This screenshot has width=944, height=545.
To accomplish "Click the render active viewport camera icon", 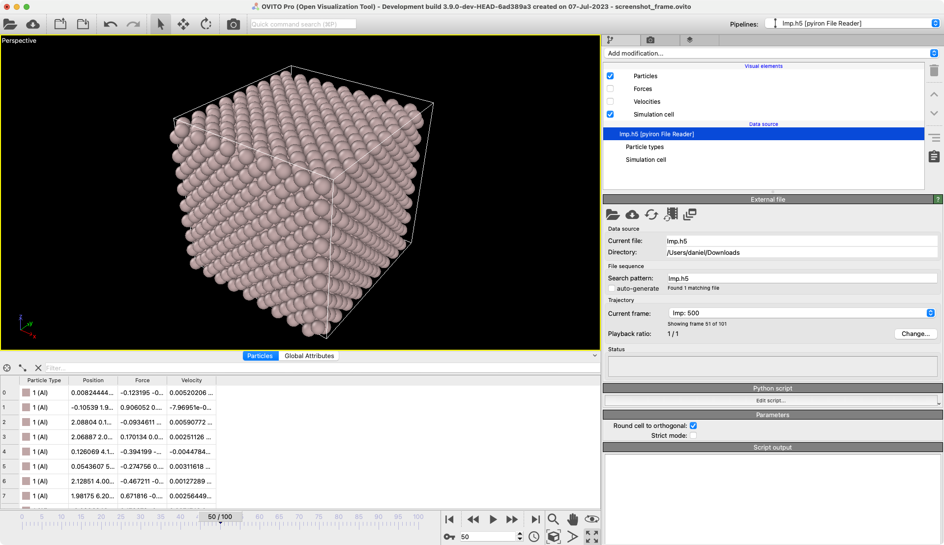I will tap(233, 24).
